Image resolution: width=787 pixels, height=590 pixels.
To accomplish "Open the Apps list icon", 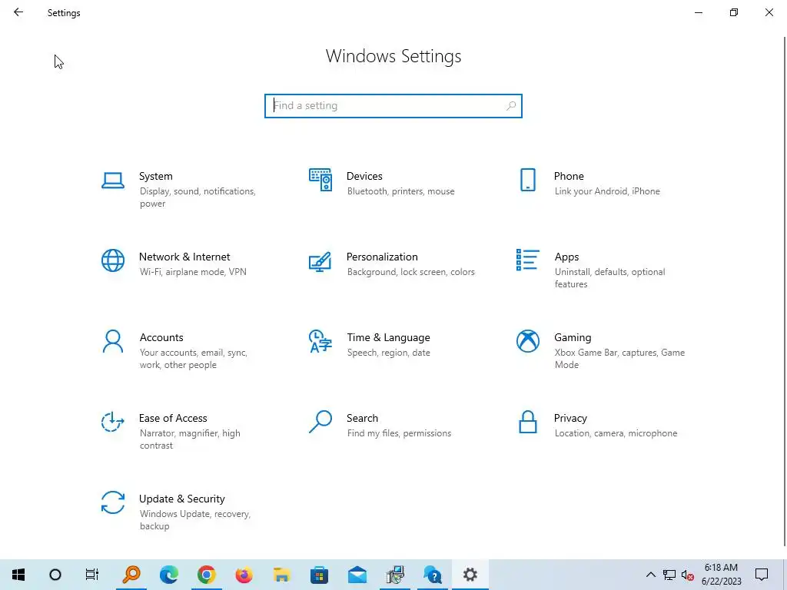I will click(527, 260).
